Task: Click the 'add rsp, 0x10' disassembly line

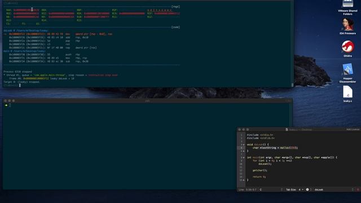Action: (49, 38)
